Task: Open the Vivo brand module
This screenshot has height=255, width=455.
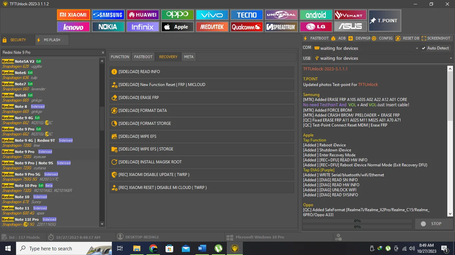Action: click(212, 15)
